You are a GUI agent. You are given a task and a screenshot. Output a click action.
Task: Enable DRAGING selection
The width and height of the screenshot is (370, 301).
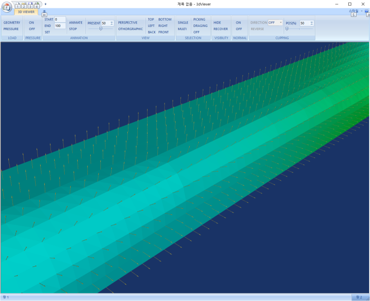pos(200,26)
